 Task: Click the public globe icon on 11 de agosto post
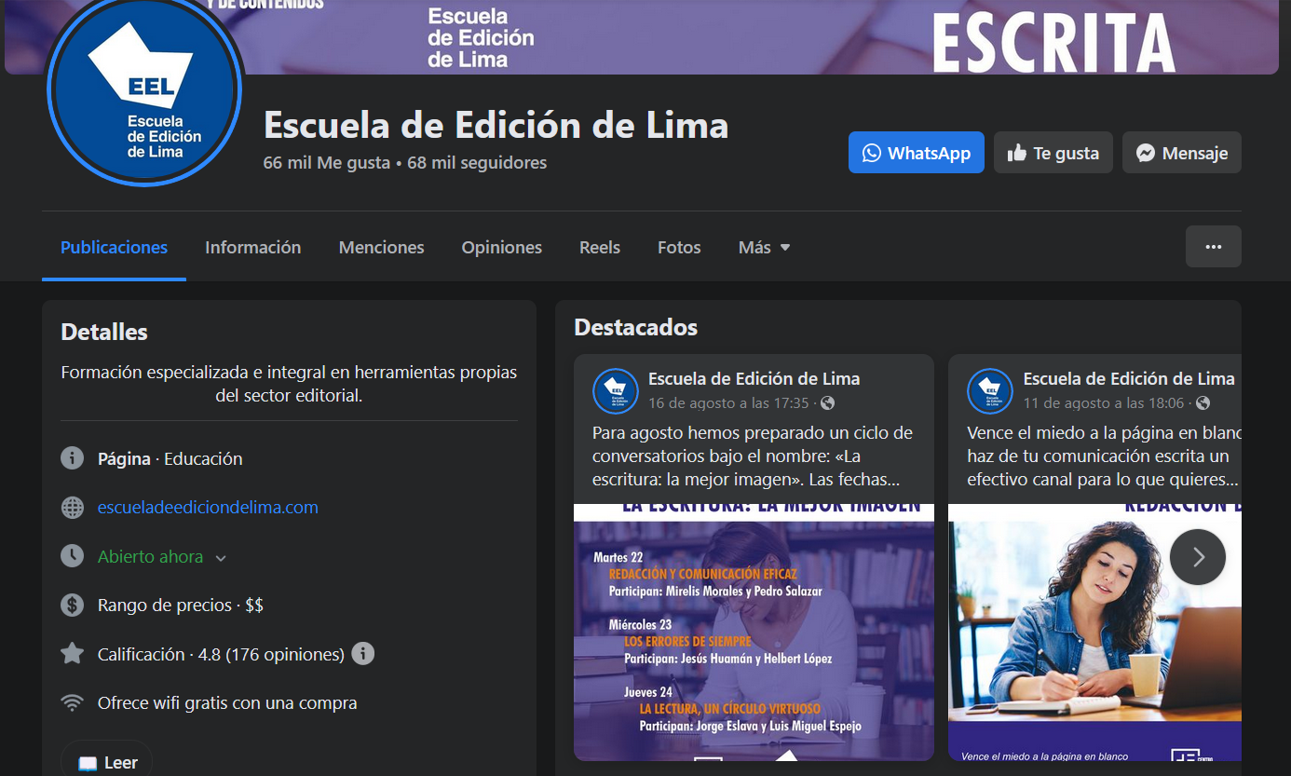click(1203, 403)
